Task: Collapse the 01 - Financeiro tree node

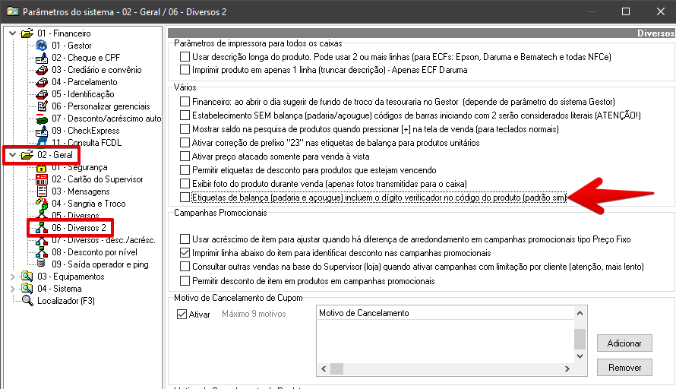Action: (12, 33)
